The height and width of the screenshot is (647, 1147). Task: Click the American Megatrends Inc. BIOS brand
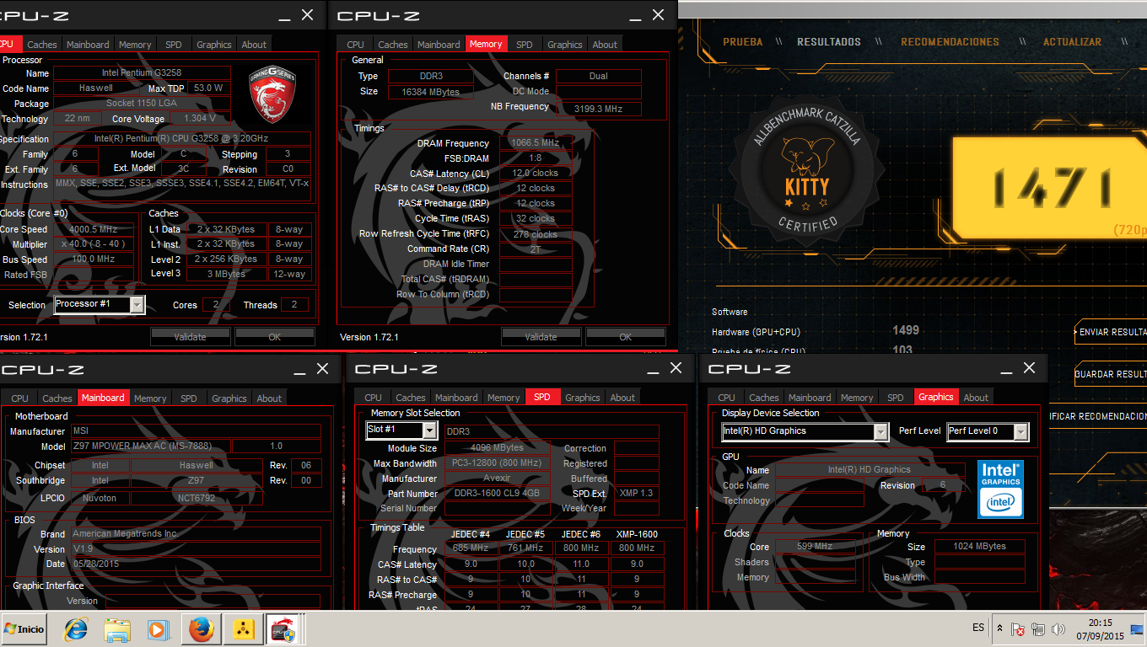(196, 534)
